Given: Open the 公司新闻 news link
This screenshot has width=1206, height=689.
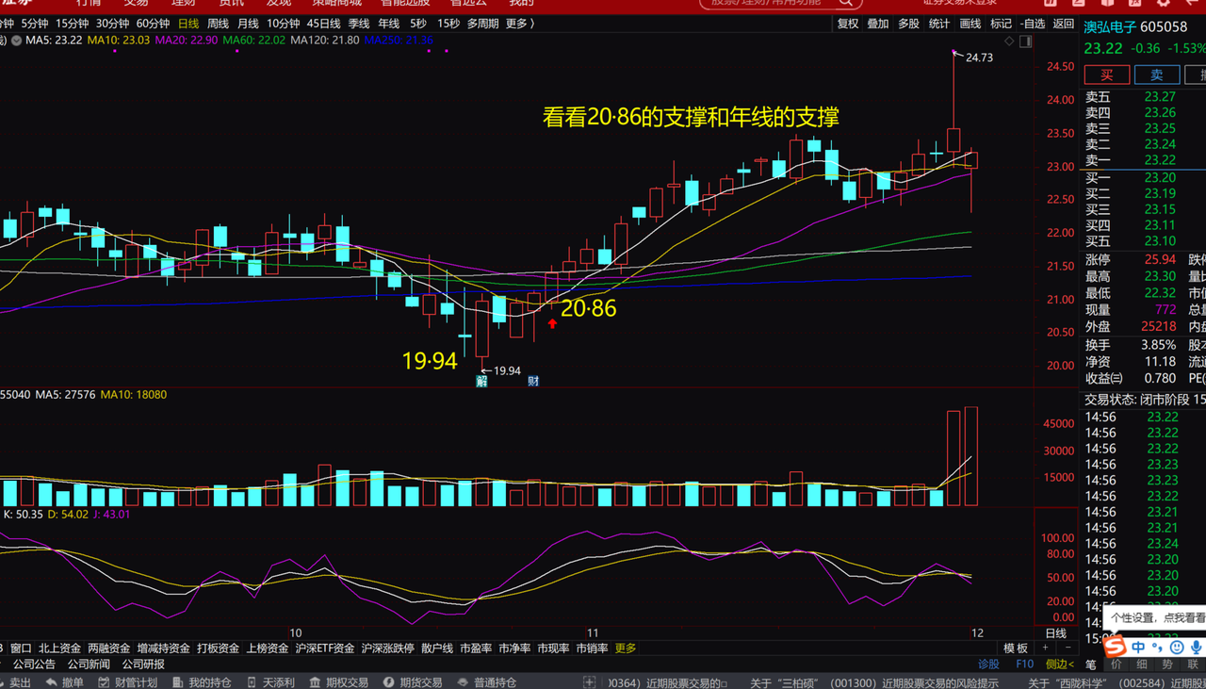Looking at the screenshot, I should click(89, 664).
